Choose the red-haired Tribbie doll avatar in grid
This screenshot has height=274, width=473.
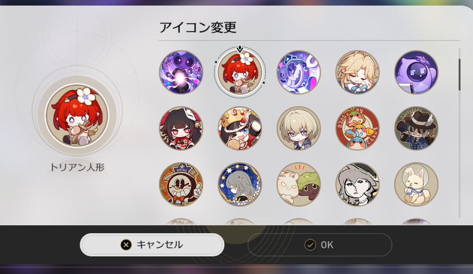[240, 72]
